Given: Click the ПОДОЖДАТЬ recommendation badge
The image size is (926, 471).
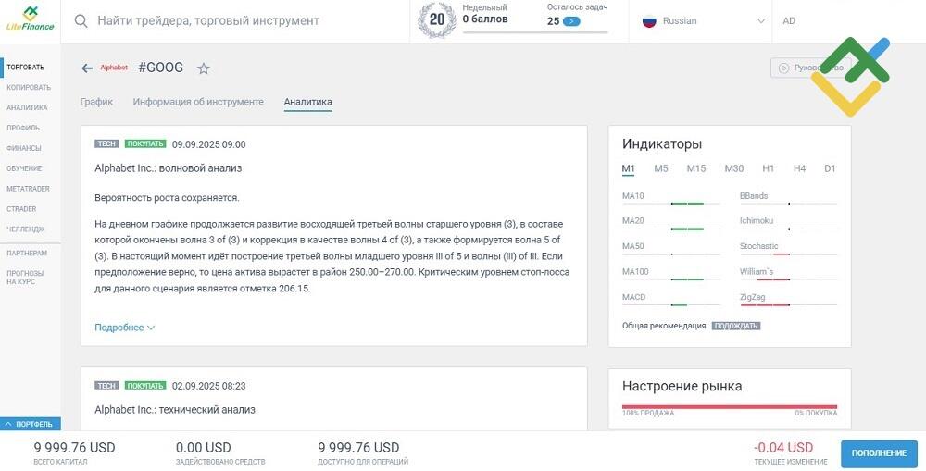Looking at the screenshot, I should tap(736, 326).
